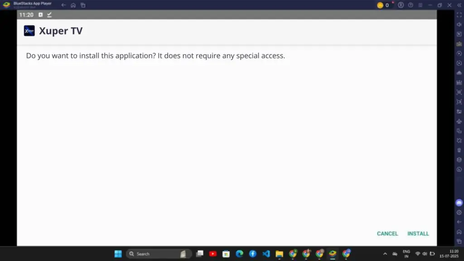Screen dimensions: 464x261
Task: Collapse the sidebar with the double-chevron arrow
Action: [x=459, y=5]
